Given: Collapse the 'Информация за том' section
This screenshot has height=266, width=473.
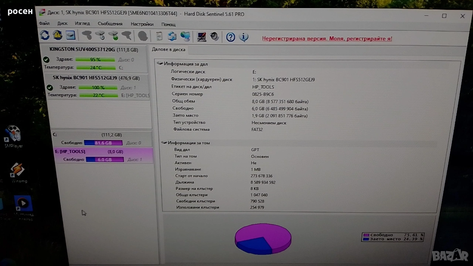Looking at the screenshot, I should click(164, 143).
